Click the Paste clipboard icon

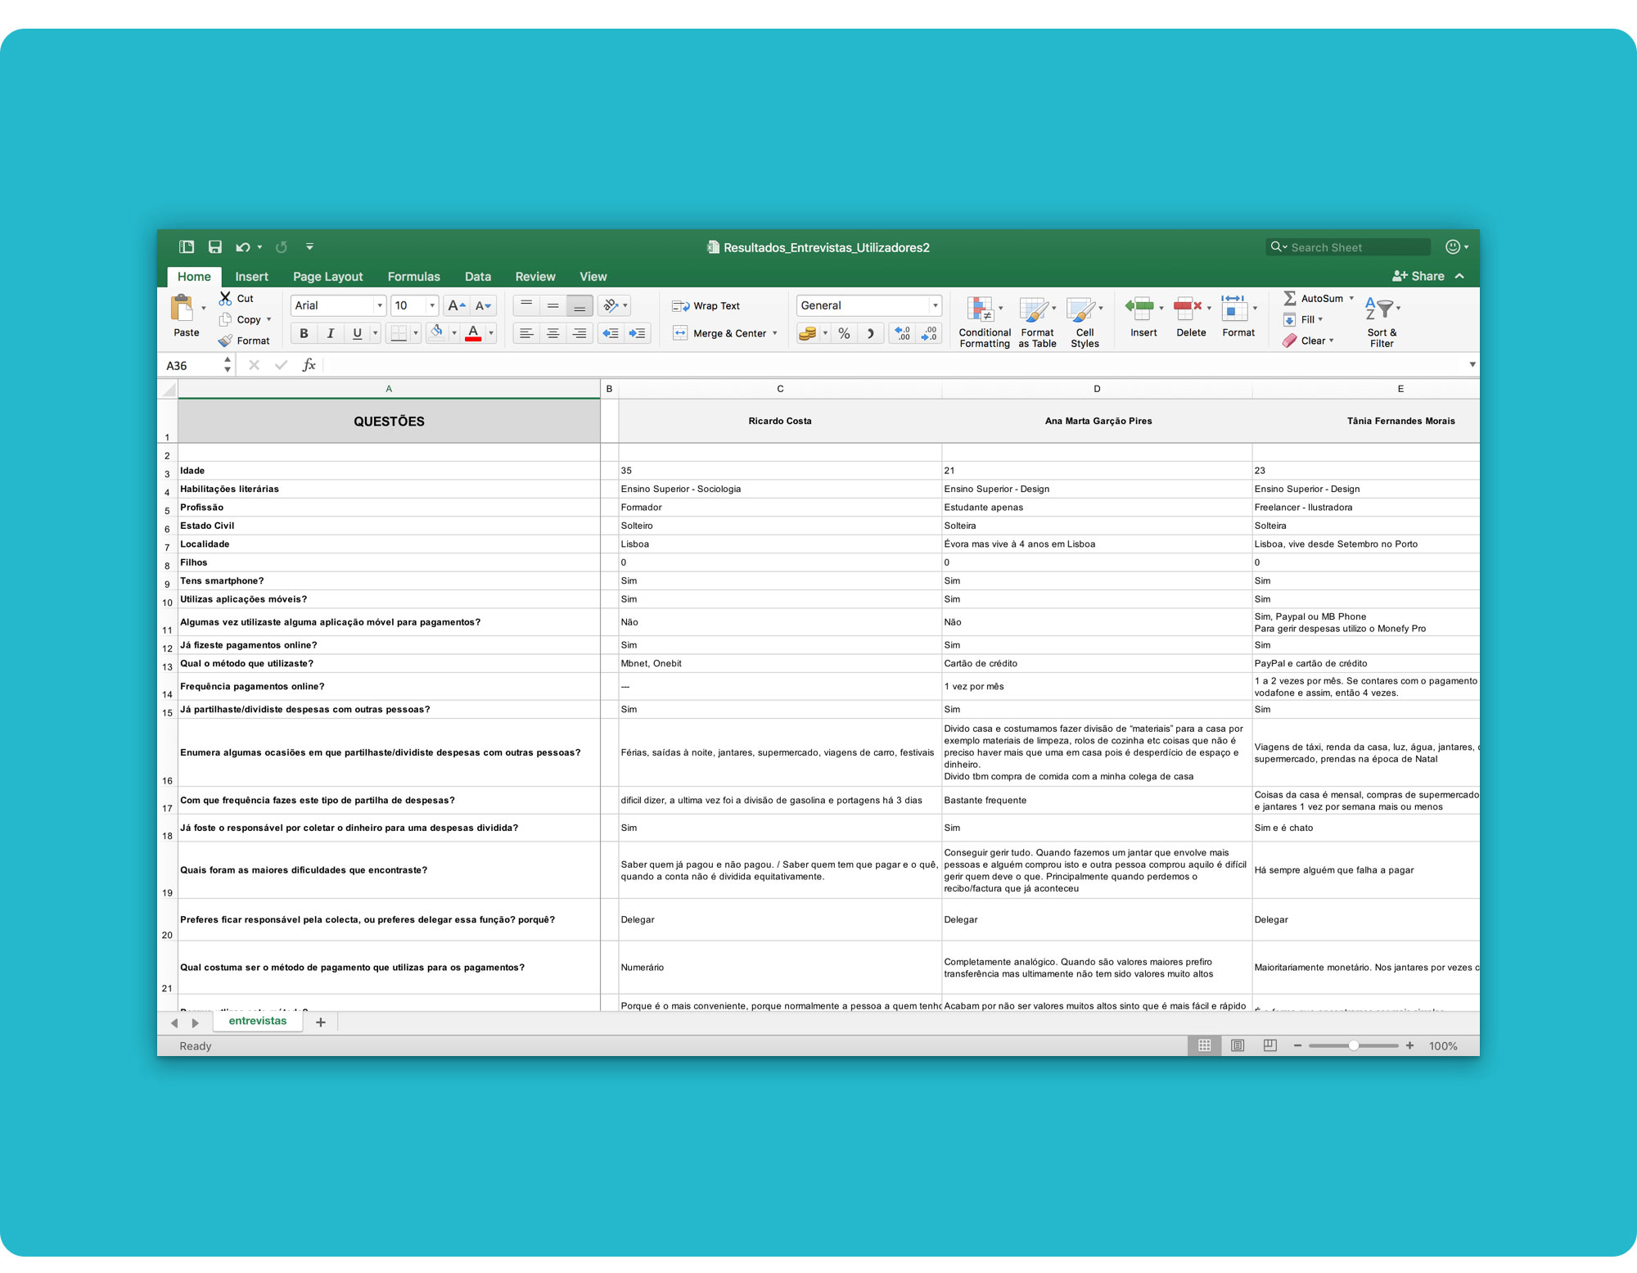183,309
